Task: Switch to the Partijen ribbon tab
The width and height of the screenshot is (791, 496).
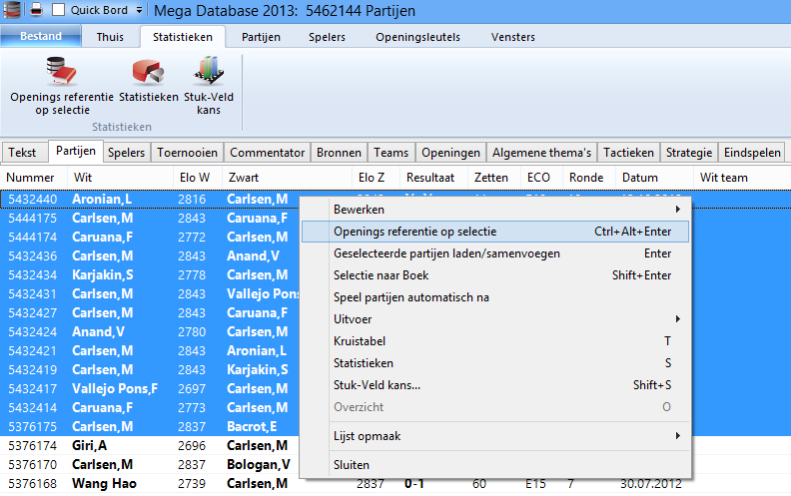Action: [261, 37]
